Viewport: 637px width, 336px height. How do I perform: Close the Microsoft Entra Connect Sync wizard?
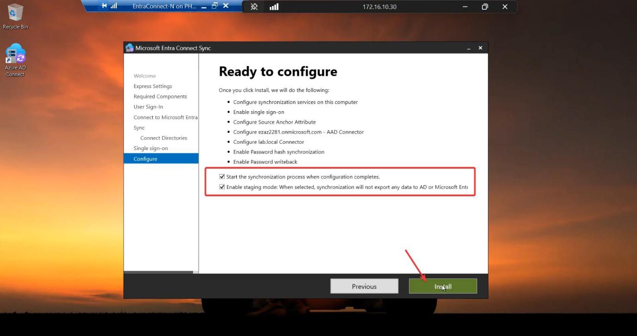click(x=480, y=48)
